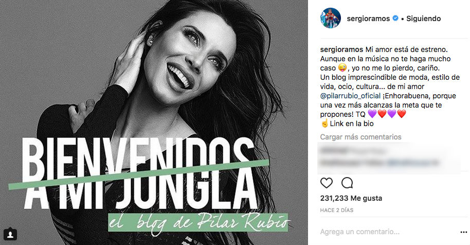Screen dimensions: 470x245
Task: Expand Cargar más comentarios
Action: 360,137
